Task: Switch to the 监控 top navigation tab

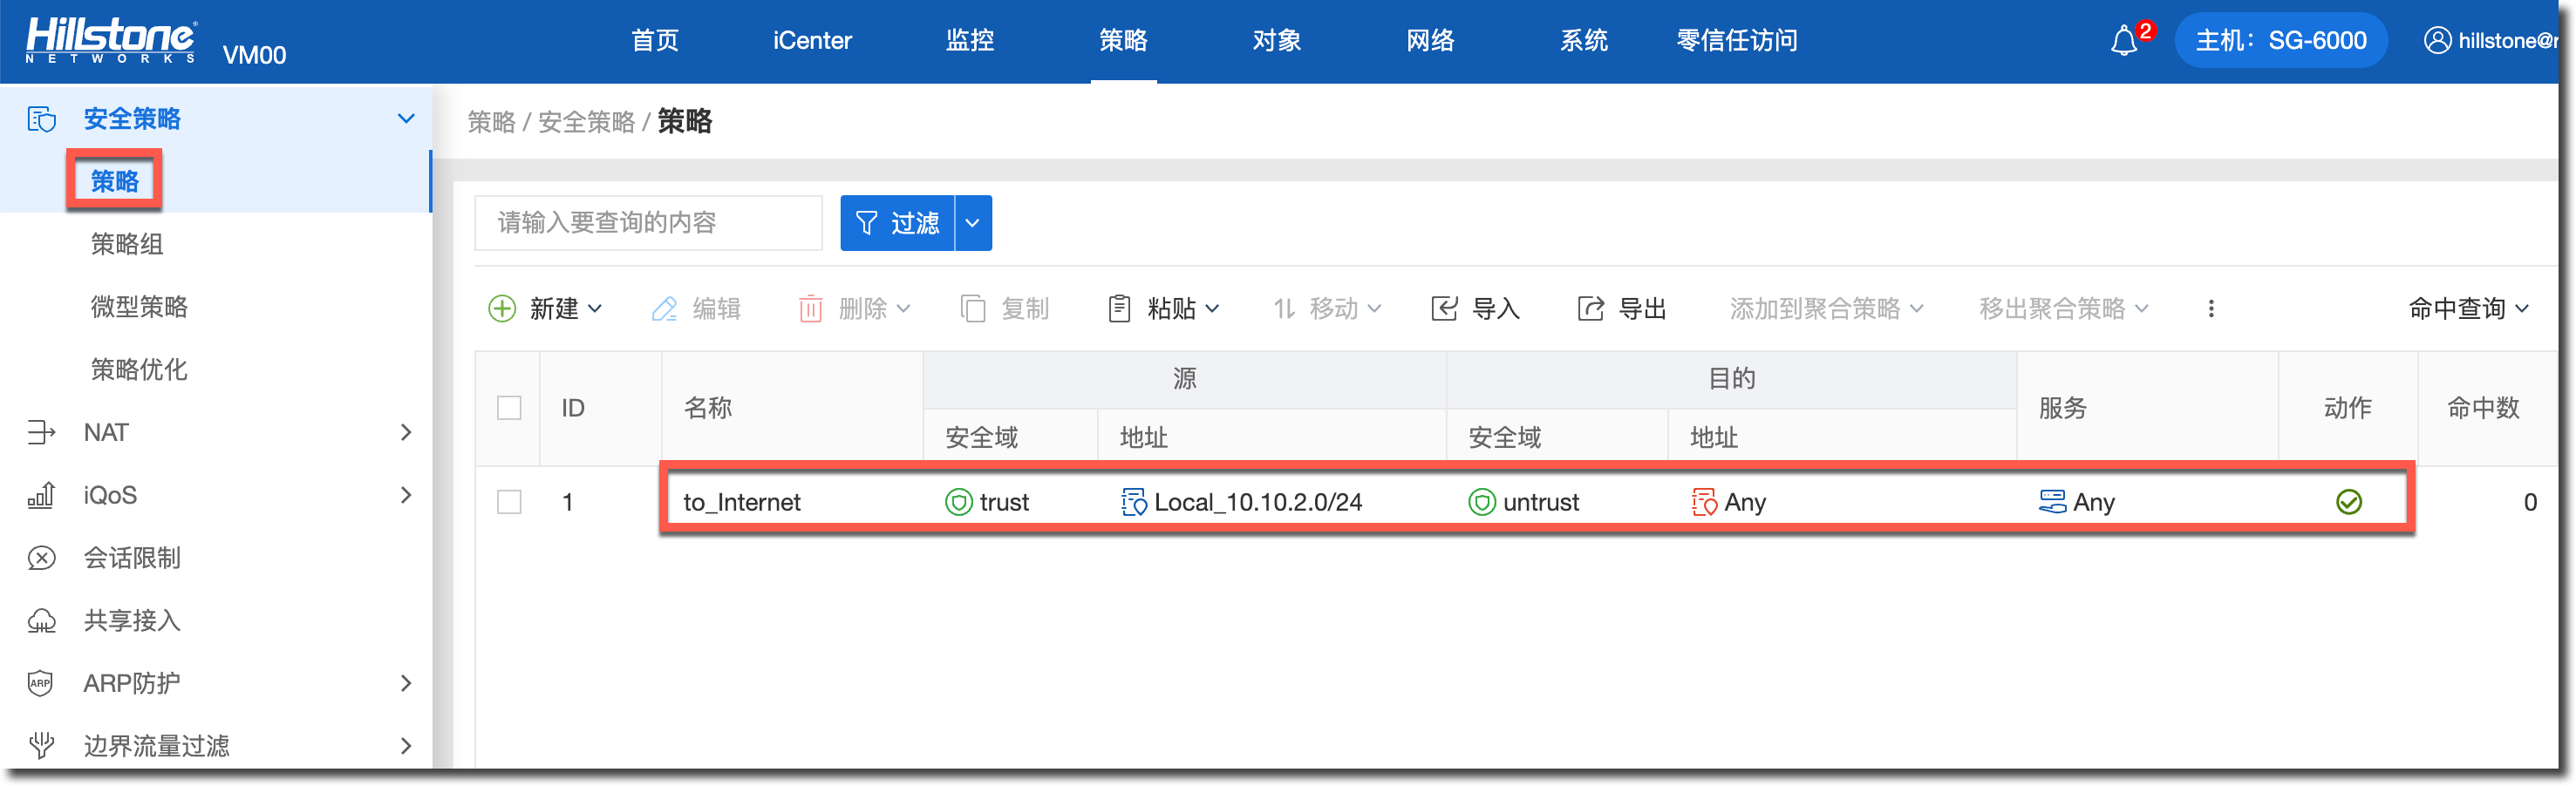Action: click(x=969, y=41)
